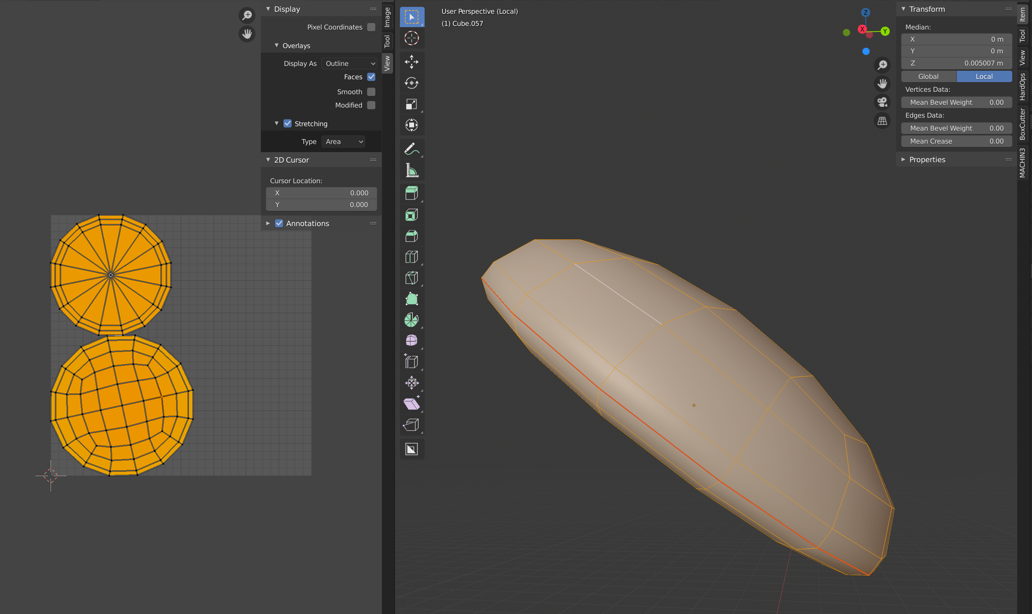The height and width of the screenshot is (614, 1032).
Task: Click the Y axis gizmo handle
Action: click(x=885, y=31)
